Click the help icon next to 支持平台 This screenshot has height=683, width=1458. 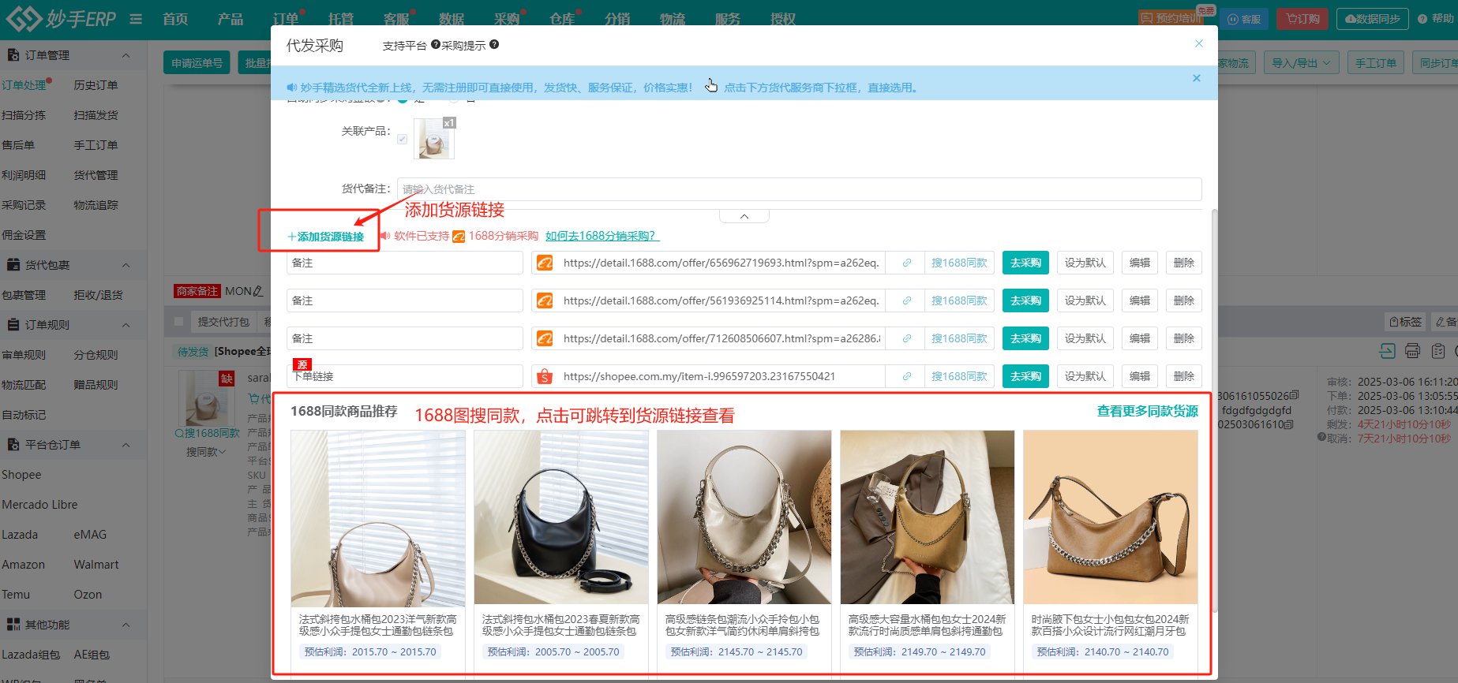[435, 45]
